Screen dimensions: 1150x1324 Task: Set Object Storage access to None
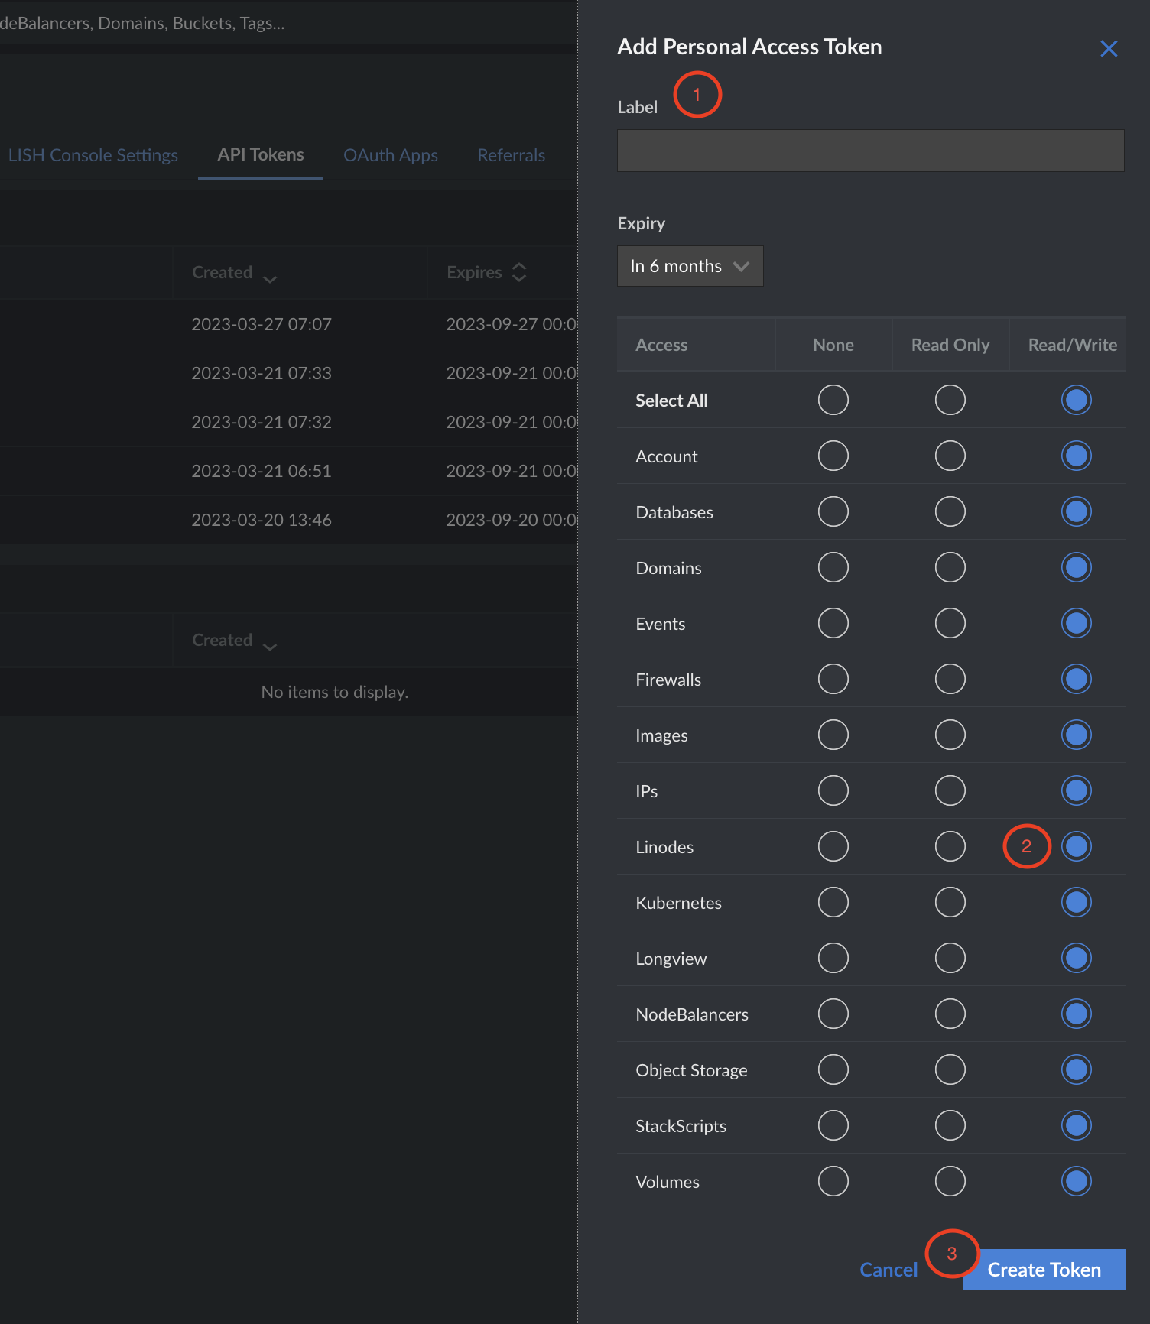[833, 1069]
